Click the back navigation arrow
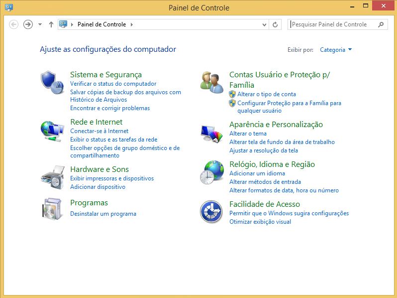 coord(13,24)
